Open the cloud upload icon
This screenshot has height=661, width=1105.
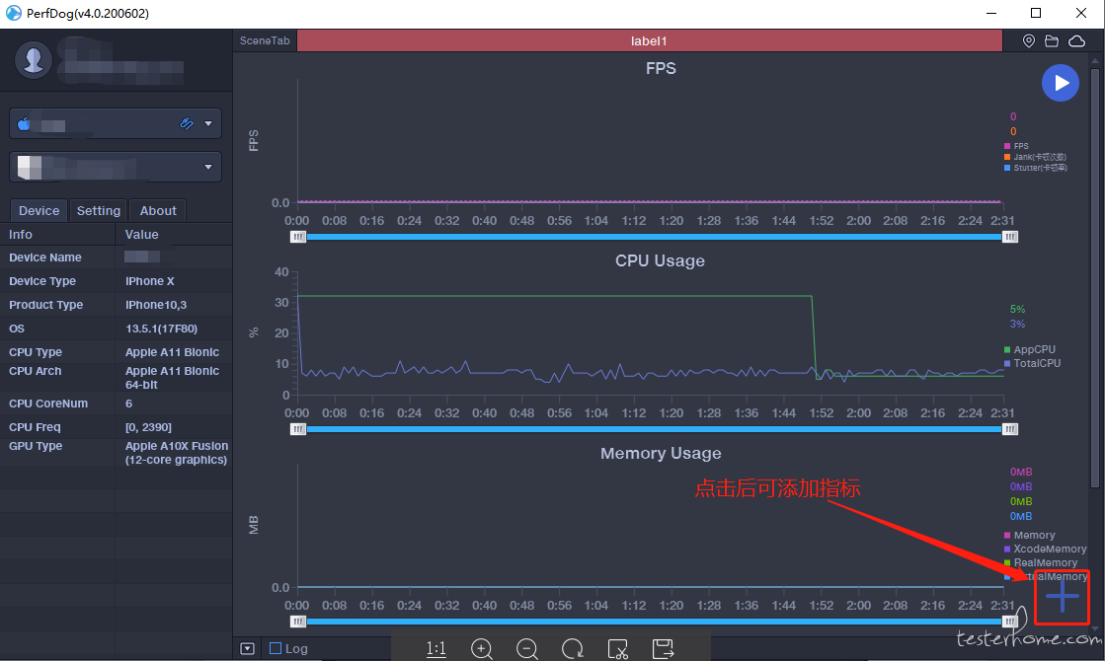coord(1076,41)
